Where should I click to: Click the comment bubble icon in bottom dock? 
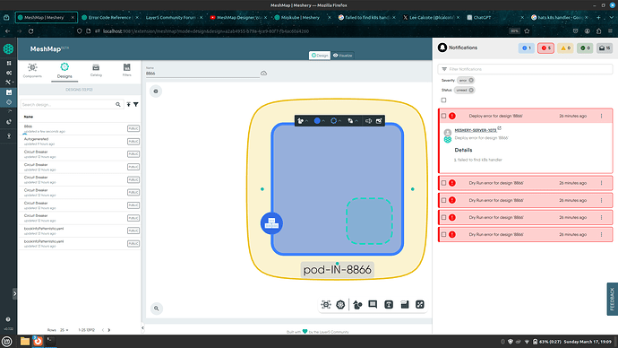[373, 304]
